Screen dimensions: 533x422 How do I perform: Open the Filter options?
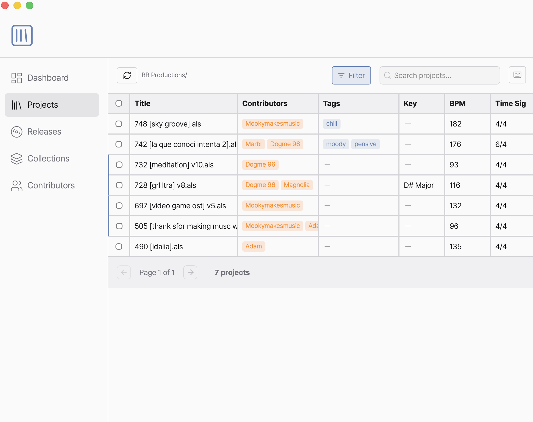(x=351, y=75)
